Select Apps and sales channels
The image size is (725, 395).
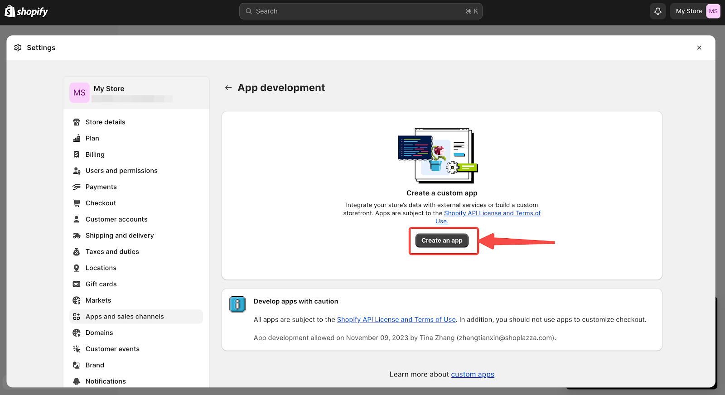point(136,317)
